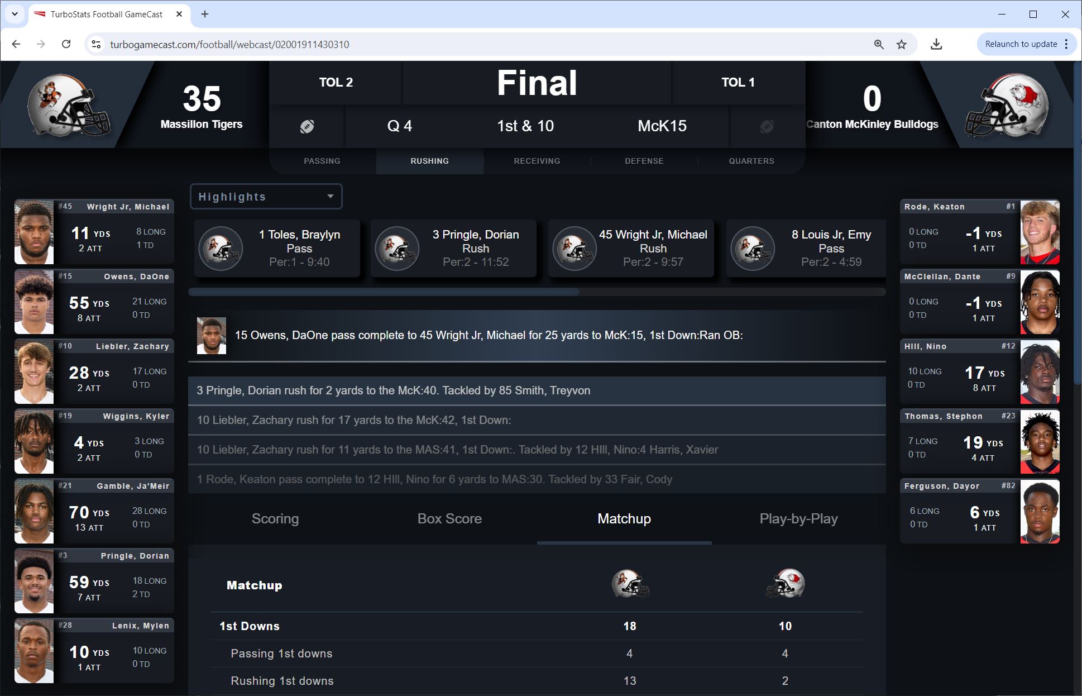The width and height of the screenshot is (1082, 696).
Task: Select the Massillon helmet in Matchup section
Action: tap(629, 585)
